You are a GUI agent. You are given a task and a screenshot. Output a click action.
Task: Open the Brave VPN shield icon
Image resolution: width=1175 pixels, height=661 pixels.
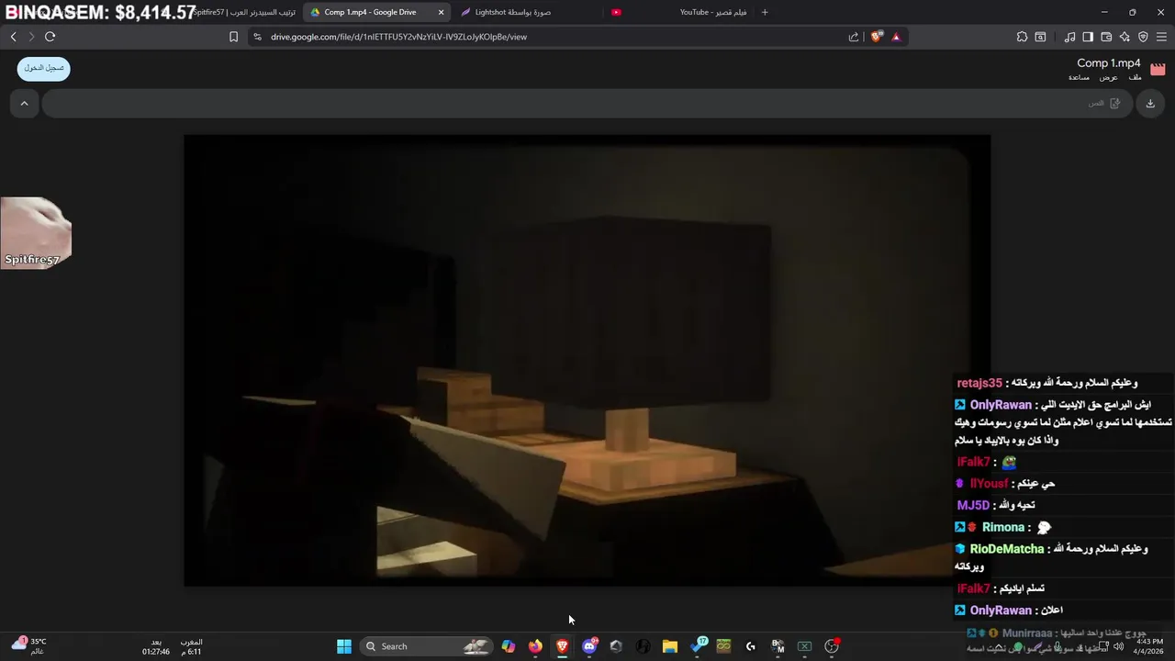tap(1143, 37)
